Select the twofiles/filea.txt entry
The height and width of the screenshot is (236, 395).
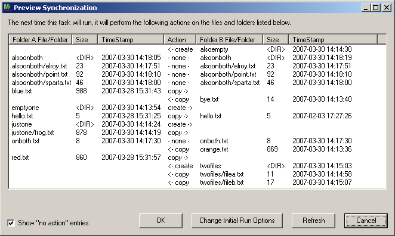tap(222, 174)
